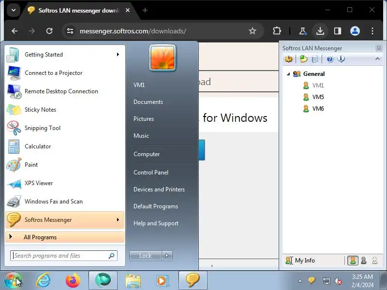Click the address bar URL

click(x=133, y=31)
